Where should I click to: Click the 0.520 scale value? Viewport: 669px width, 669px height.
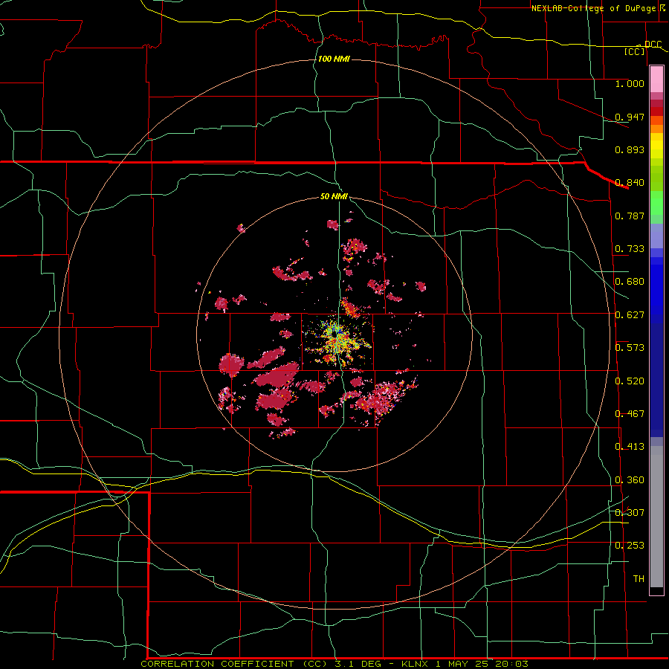click(630, 381)
